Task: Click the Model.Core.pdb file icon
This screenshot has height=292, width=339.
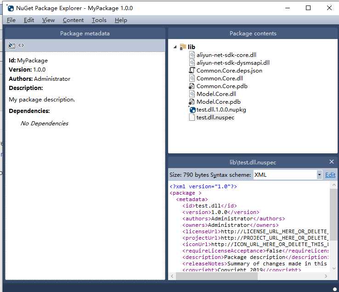Action: coord(192,101)
